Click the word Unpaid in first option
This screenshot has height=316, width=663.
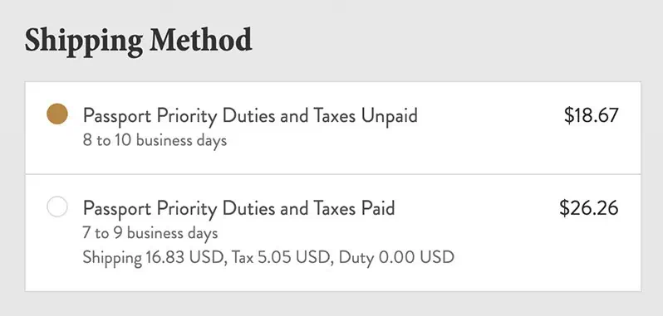coord(390,116)
